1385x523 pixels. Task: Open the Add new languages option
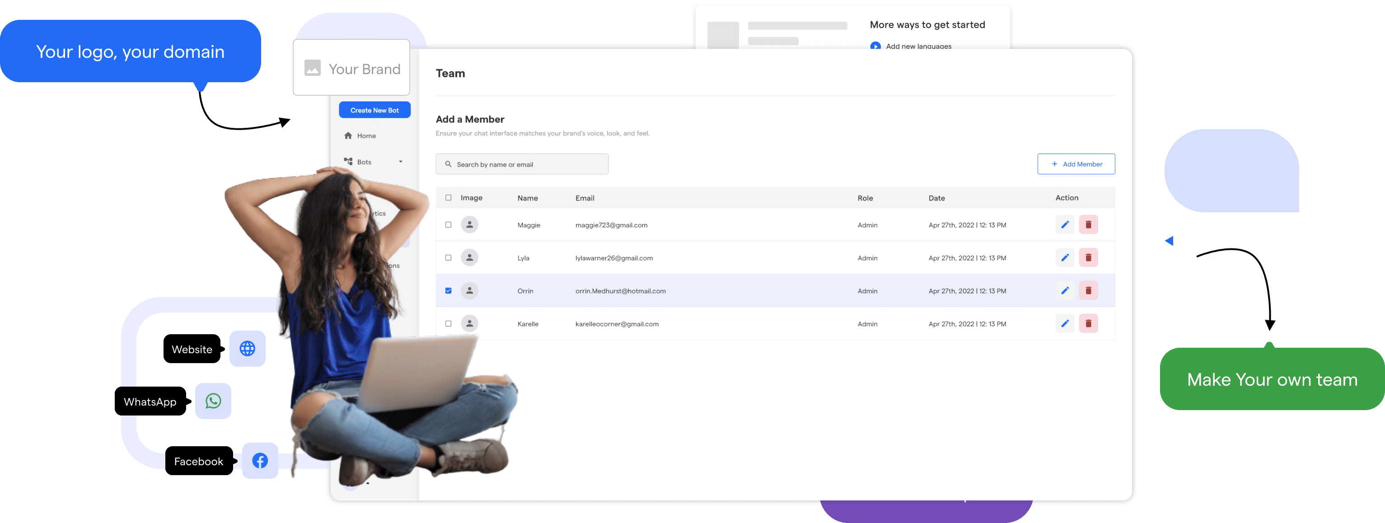[x=919, y=46]
